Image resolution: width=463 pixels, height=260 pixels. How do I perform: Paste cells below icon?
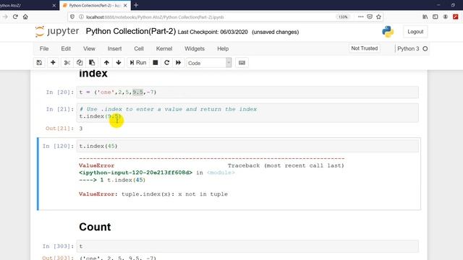pos(92,63)
